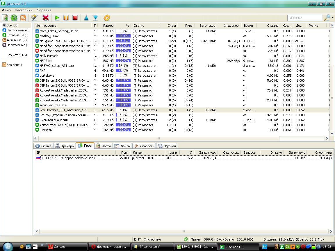Click Add Torrent from URL globe icon
This screenshot has width=335, height=251.
[14, 18]
